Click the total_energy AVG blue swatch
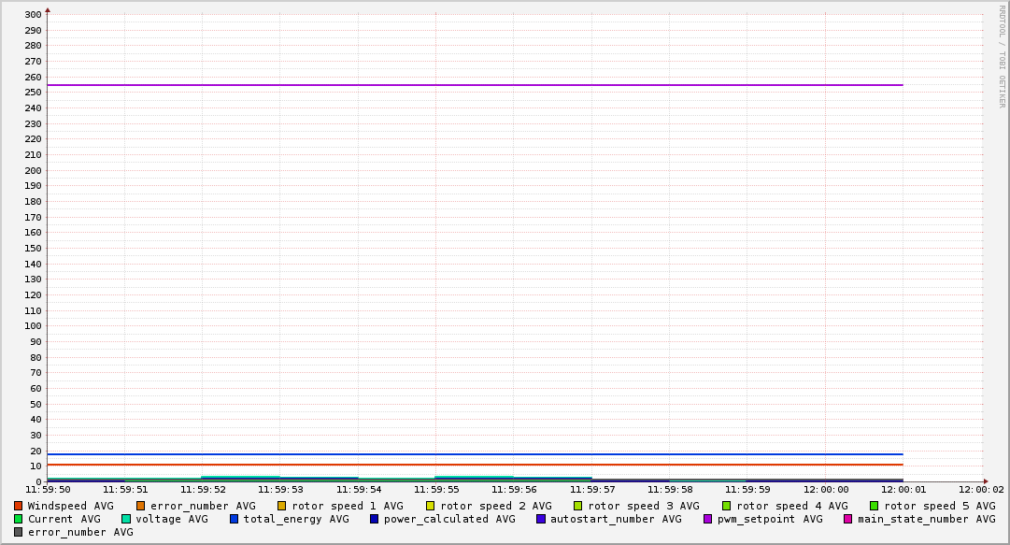Screen dimensions: 1010x545 tap(235, 519)
